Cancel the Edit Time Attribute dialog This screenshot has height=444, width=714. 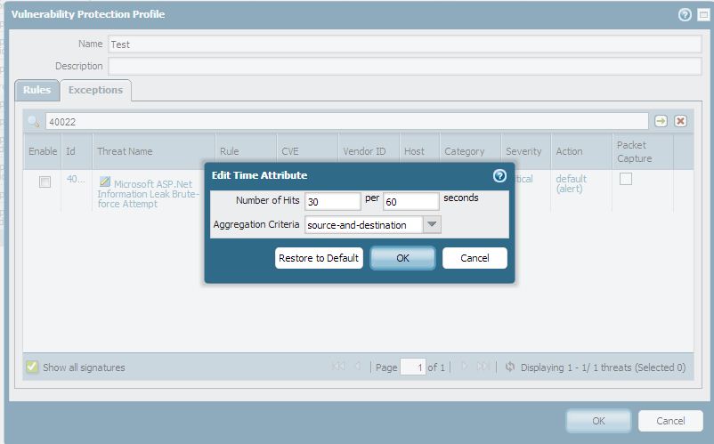[x=475, y=258]
